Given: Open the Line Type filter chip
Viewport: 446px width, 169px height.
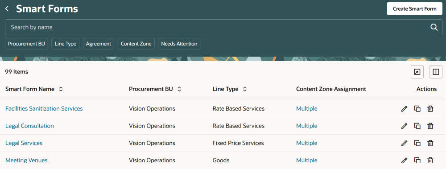Looking at the screenshot, I should 66,44.
